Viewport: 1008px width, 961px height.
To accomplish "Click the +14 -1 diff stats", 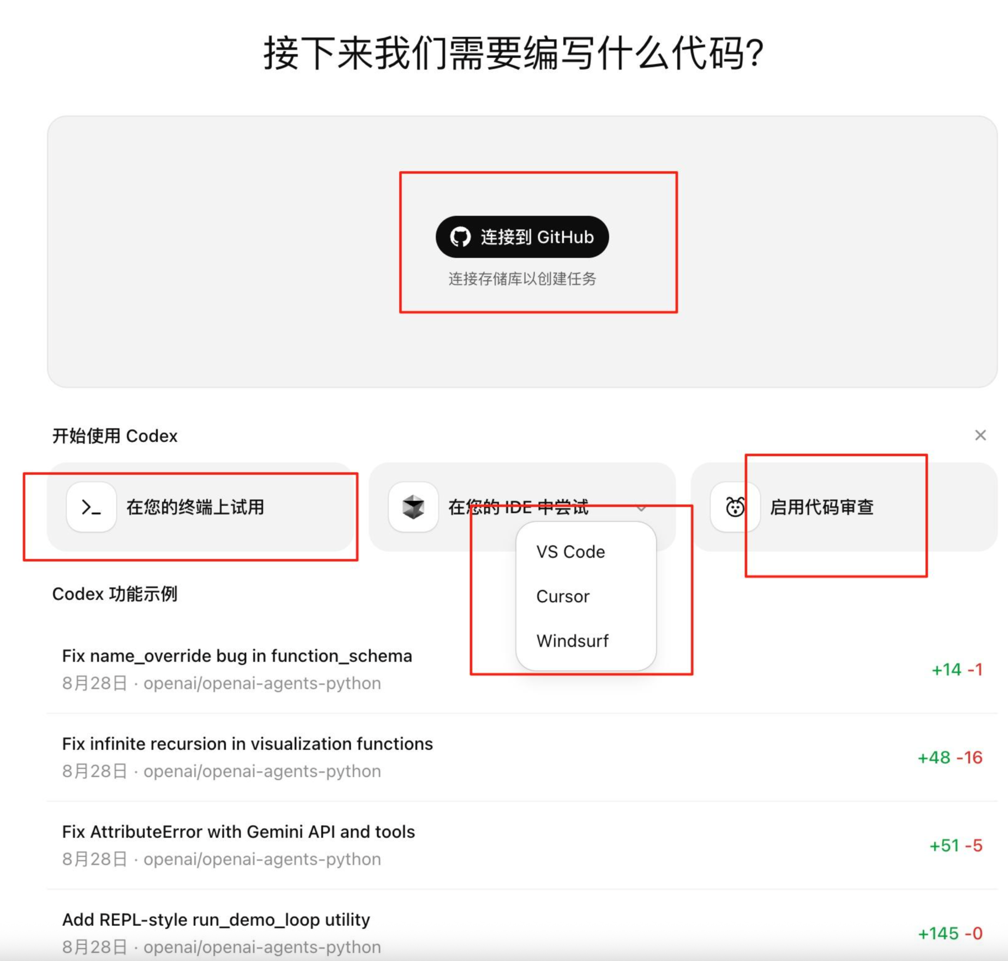I will (x=956, y=669).
